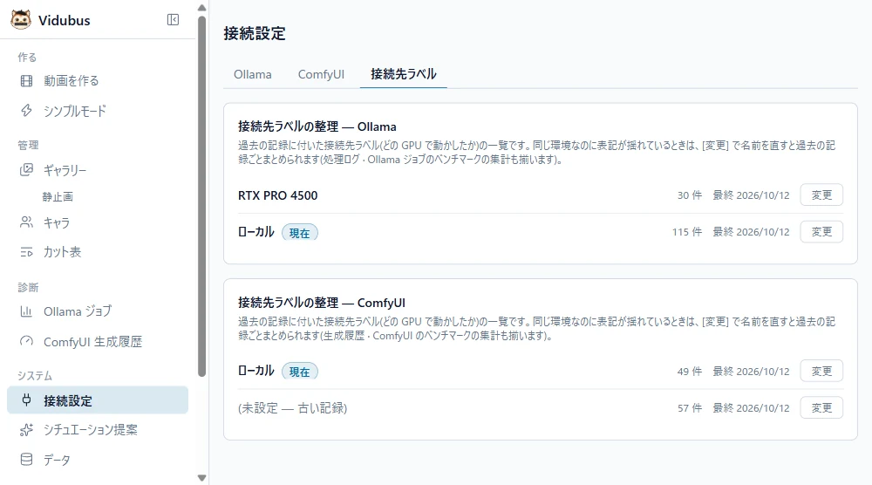Click heading 接続先ラベルの整理 — ComfyUI

(x=322, y=303)
